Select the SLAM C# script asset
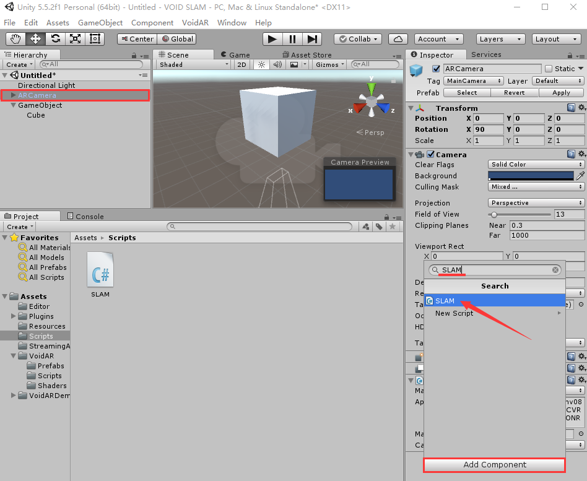The width and height of the screenshot is (587, 481). pos(100,275)
